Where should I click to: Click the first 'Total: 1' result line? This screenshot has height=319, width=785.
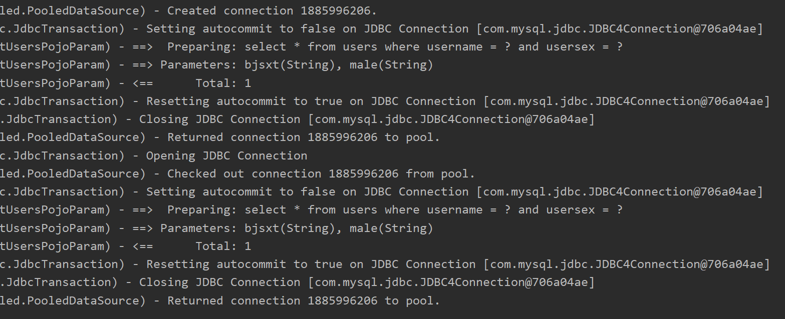126,83
